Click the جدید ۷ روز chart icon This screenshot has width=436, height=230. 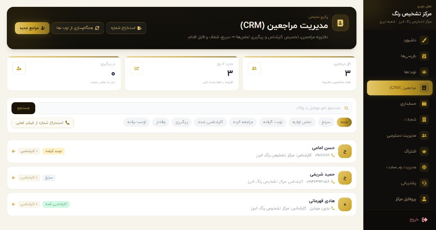tap(137, 68)
